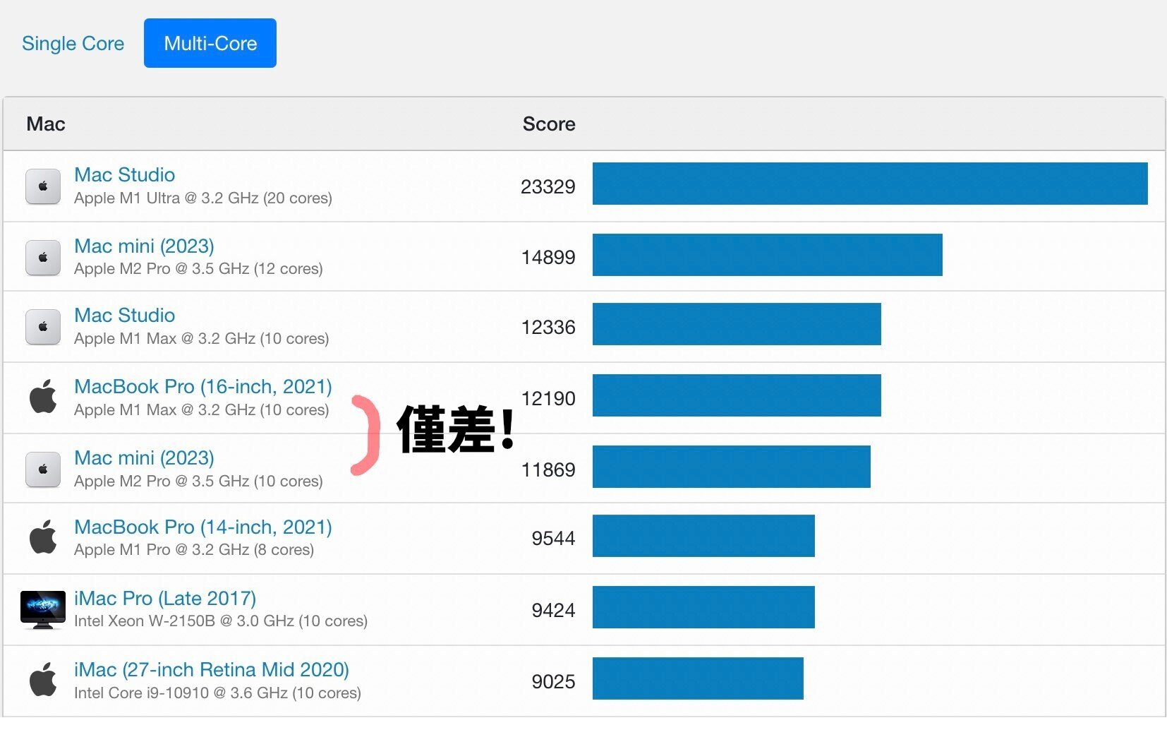Select the Multi-Core tab
Screen dimensions: 1167x730
pyautogui.click(x=210, y=43)
